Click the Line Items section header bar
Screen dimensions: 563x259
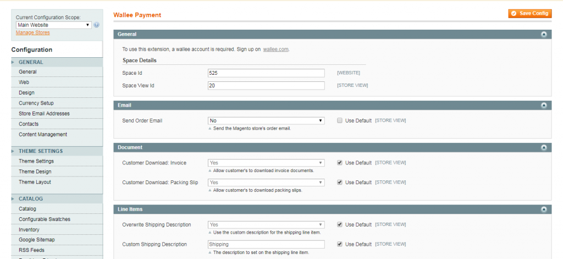pos(333,210)
